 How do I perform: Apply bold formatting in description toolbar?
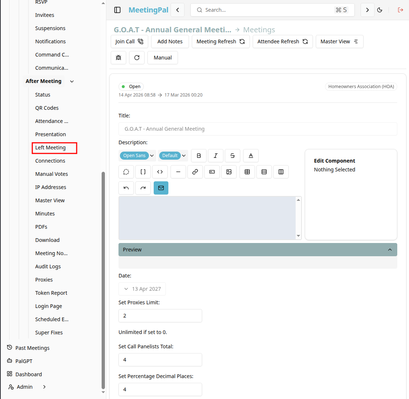tap(199, 156)
